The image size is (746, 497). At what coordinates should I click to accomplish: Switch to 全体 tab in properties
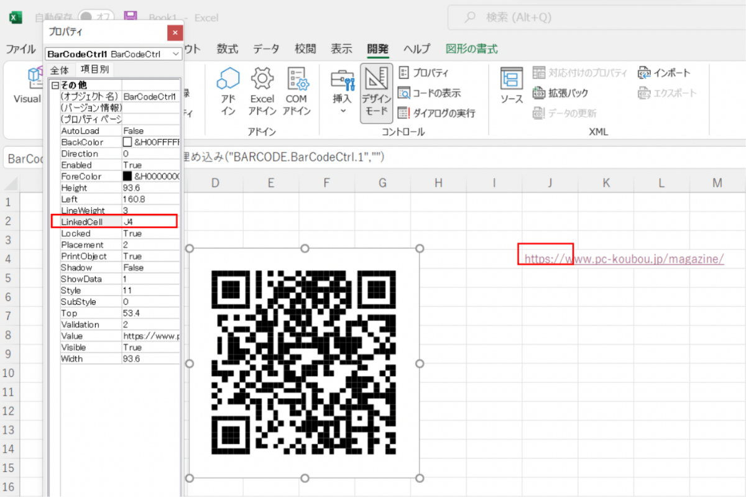(60, 70)
